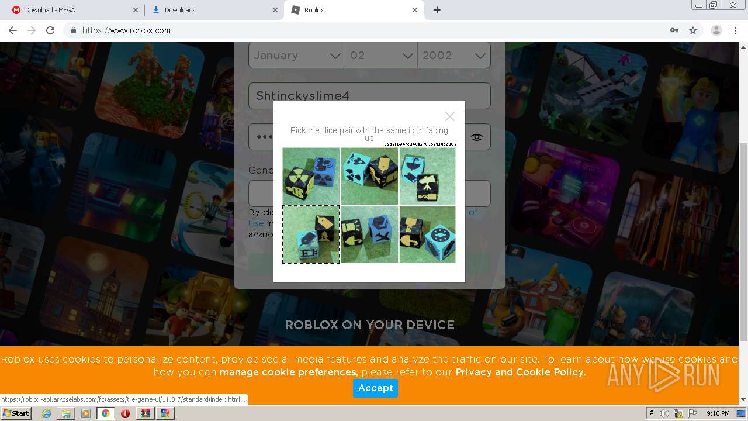Select the Roblox tab
This screenshot has height=421, width=748.
(x=354, y=10)
